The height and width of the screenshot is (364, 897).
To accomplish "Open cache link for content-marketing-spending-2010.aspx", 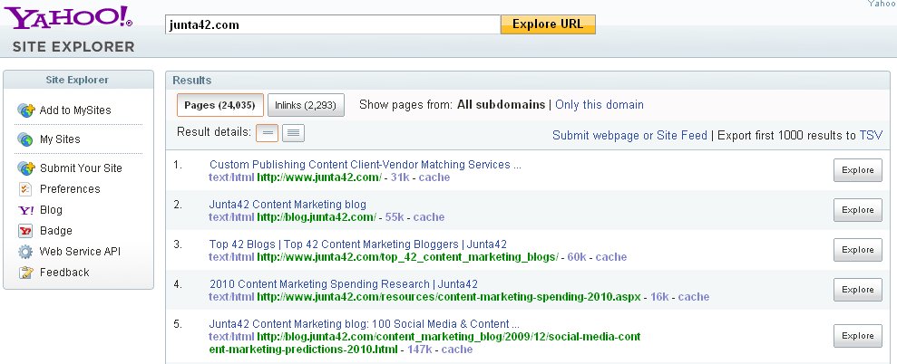I will pyautogui.click(x=693, y=297).
